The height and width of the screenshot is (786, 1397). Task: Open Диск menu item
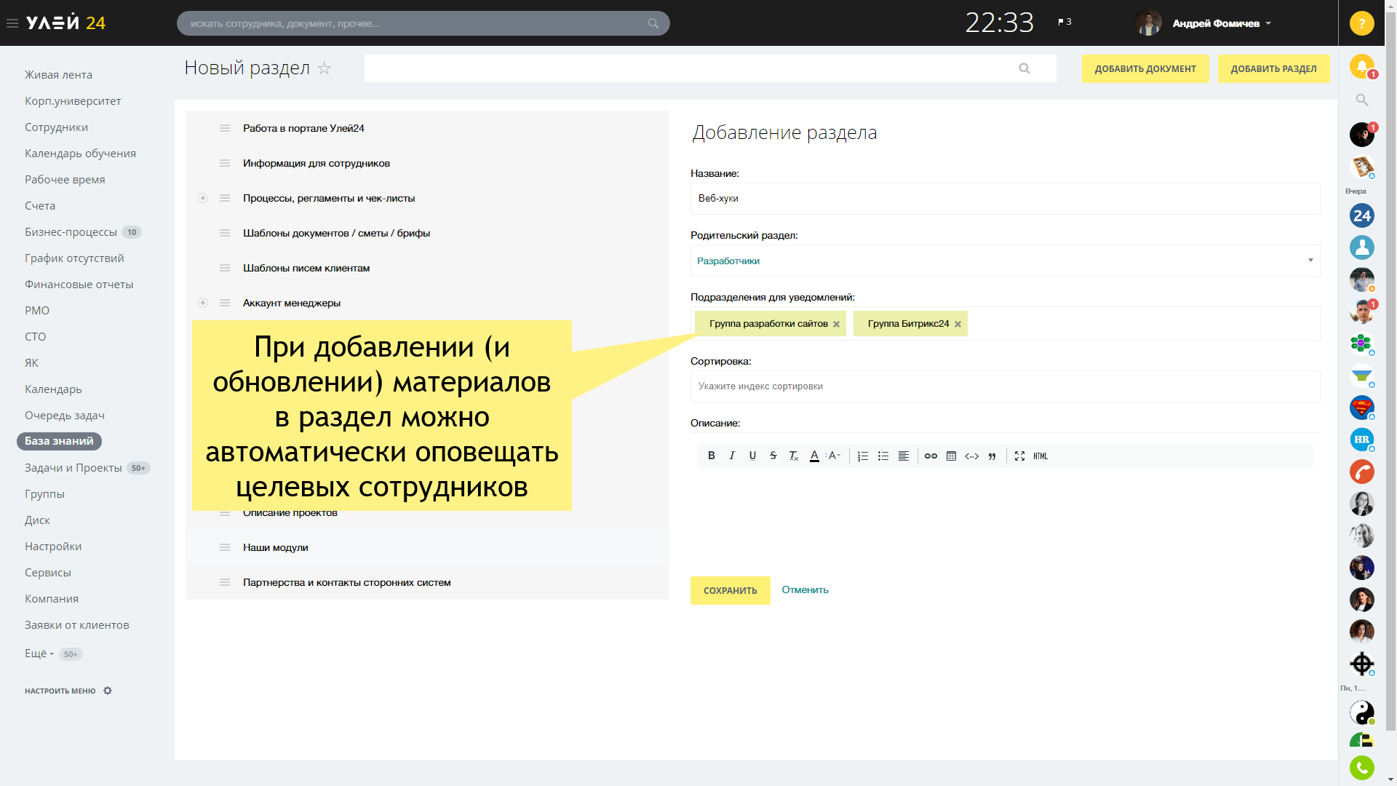point(37,520)
